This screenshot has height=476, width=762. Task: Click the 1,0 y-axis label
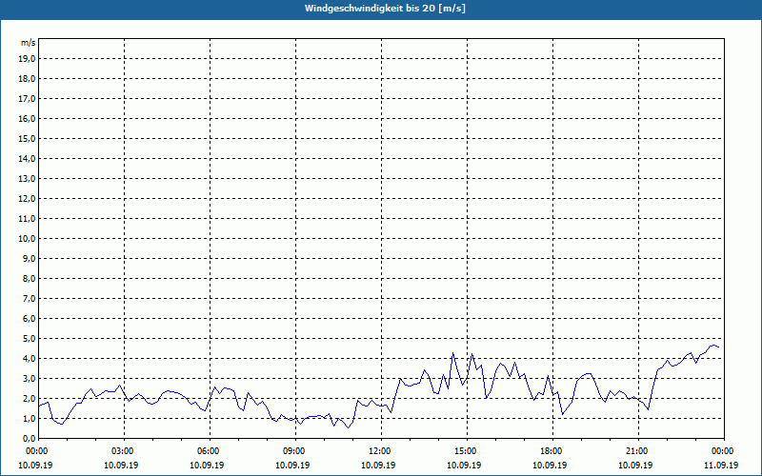[x=29, y=419]
